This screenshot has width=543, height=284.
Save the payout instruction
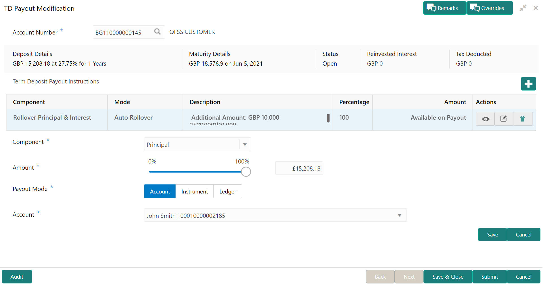(x=492, y=234)
